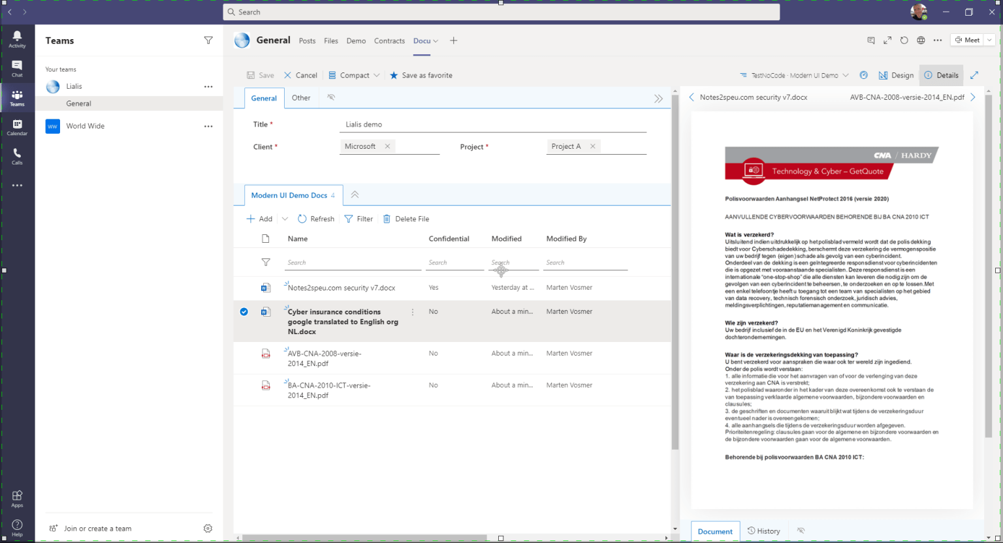Uncheck the selected Cyber insurance conditions row
The width and height of the screenshot is (1003, 543).
click(x=244, y=311)
